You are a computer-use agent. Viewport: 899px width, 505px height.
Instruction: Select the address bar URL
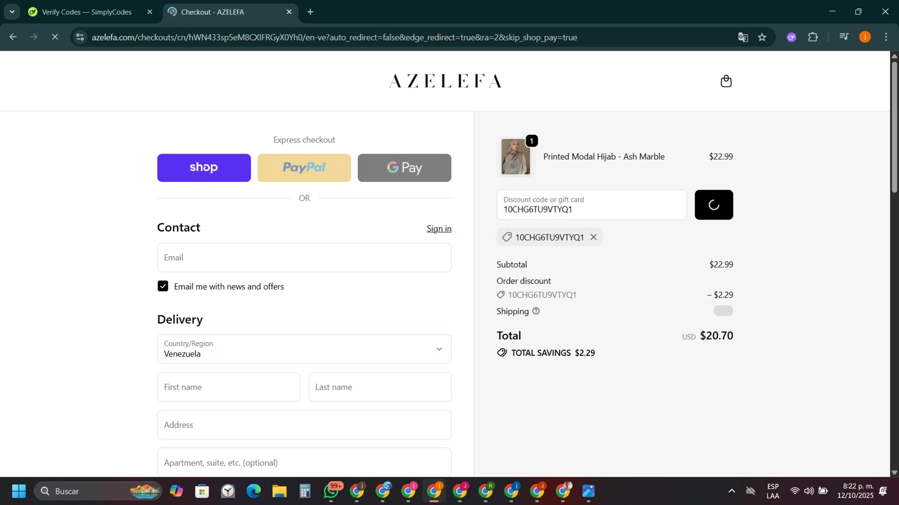click(334, 37)
